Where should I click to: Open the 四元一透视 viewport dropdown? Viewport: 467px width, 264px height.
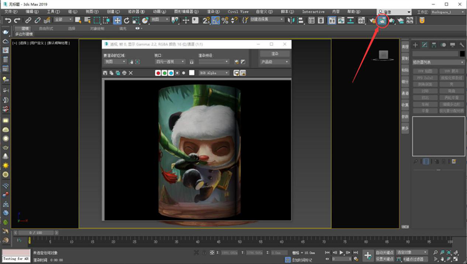(170, 62)
